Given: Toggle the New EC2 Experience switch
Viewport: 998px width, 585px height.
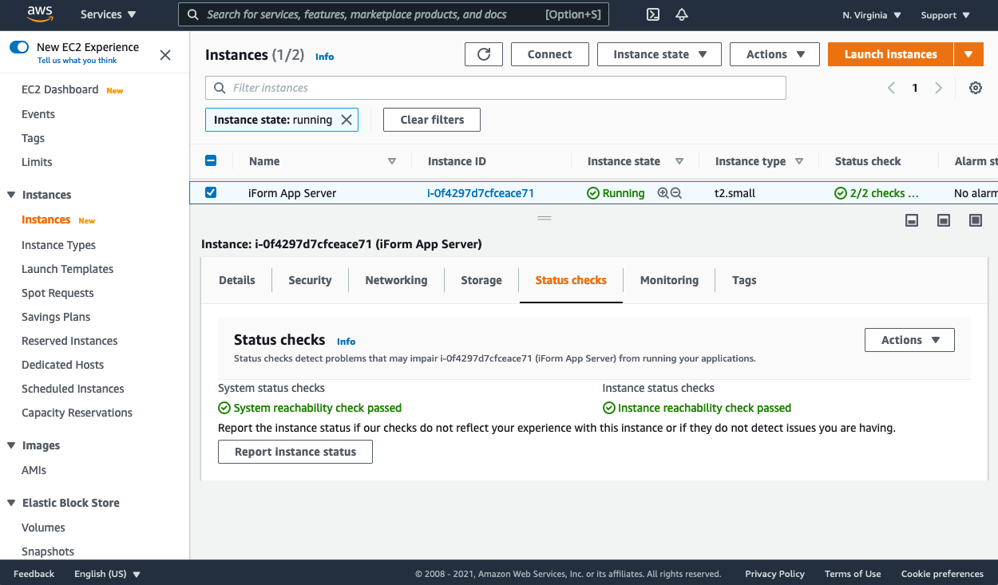Looking at the screenshot, I should (19, 47).
